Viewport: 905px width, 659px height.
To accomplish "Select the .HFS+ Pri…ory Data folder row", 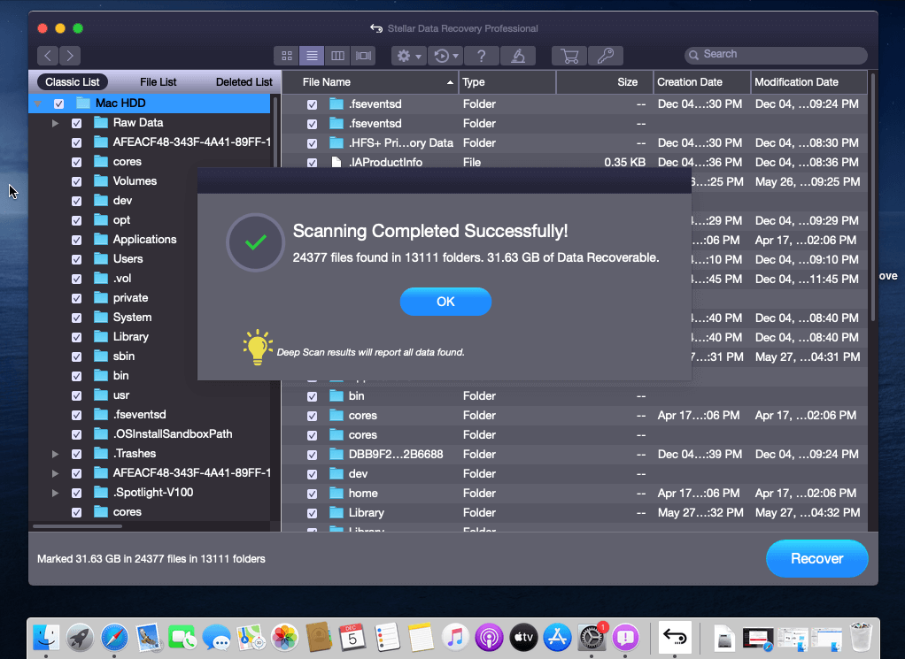I will (575, 143).
